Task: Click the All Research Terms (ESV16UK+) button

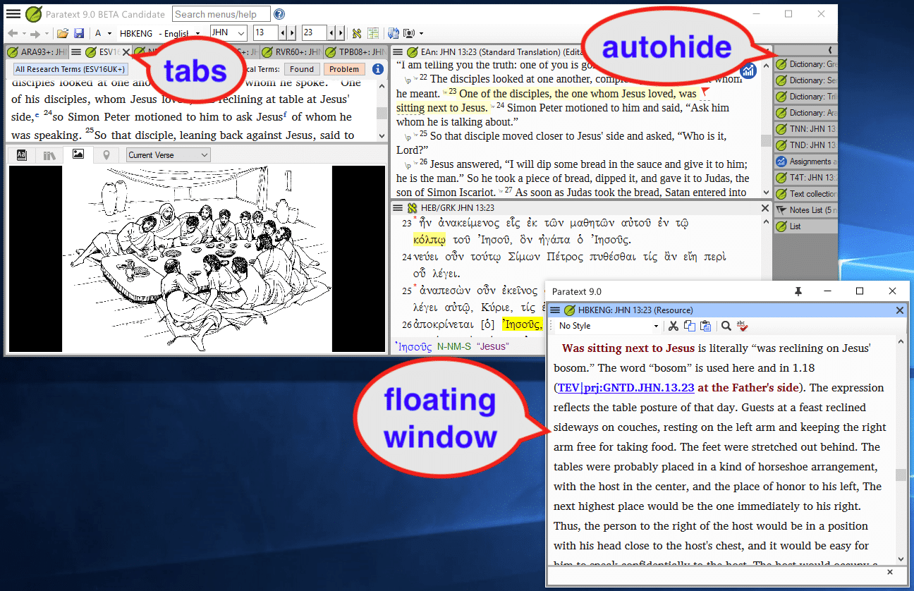Action: [x=71, y=69]
